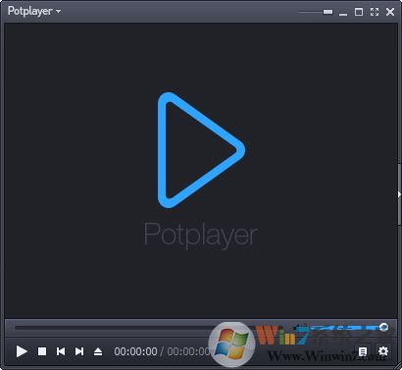Maximize the Potplayer window
402x370 pixels.
[359, 12]
